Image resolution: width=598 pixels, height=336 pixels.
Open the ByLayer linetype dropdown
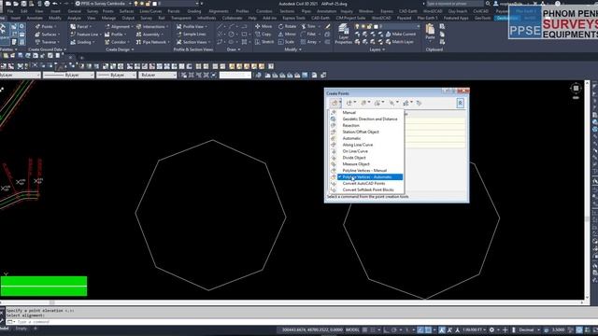(x=68, y=75)
